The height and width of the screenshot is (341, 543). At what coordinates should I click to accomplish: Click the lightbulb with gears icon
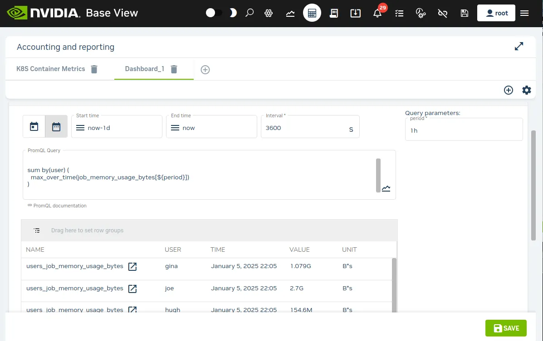[x=421, y=13]
